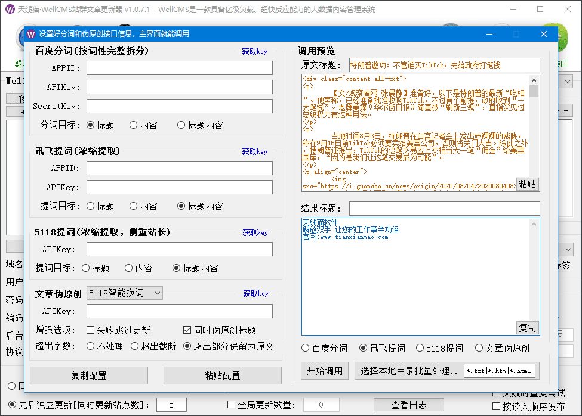The height and width of the screenshot is (416, 582).
Task: Click the 粘贴 button in source box
Action: [528, 184]
